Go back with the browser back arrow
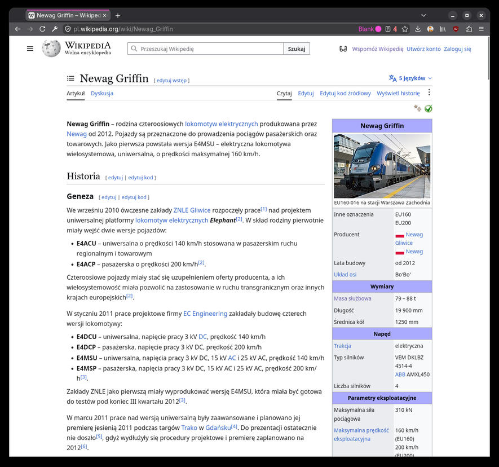Image resolution: width=499 pixels, height=467 pixels. pos(18,29)
